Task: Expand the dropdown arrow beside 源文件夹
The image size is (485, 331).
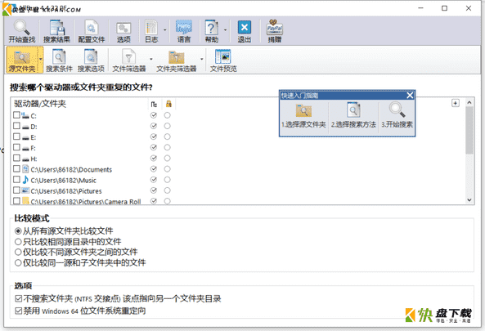Action: 41,60
